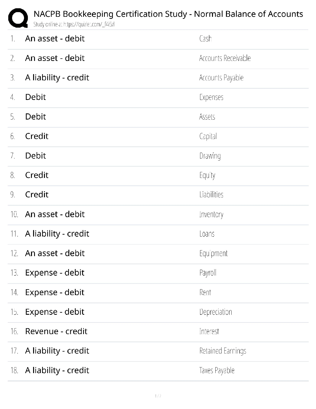Click the page number indicator at bottom

[x=158, y=396]
